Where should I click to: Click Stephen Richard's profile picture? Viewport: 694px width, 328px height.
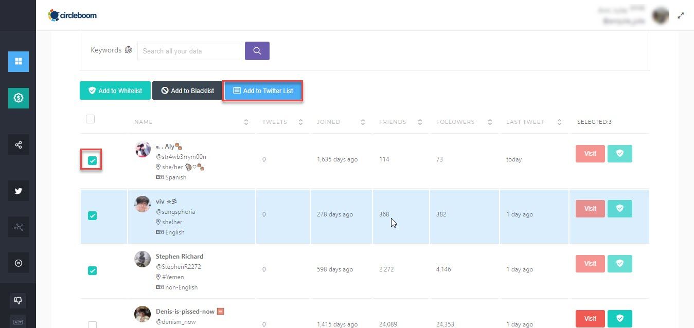click(x=143, y=259)
